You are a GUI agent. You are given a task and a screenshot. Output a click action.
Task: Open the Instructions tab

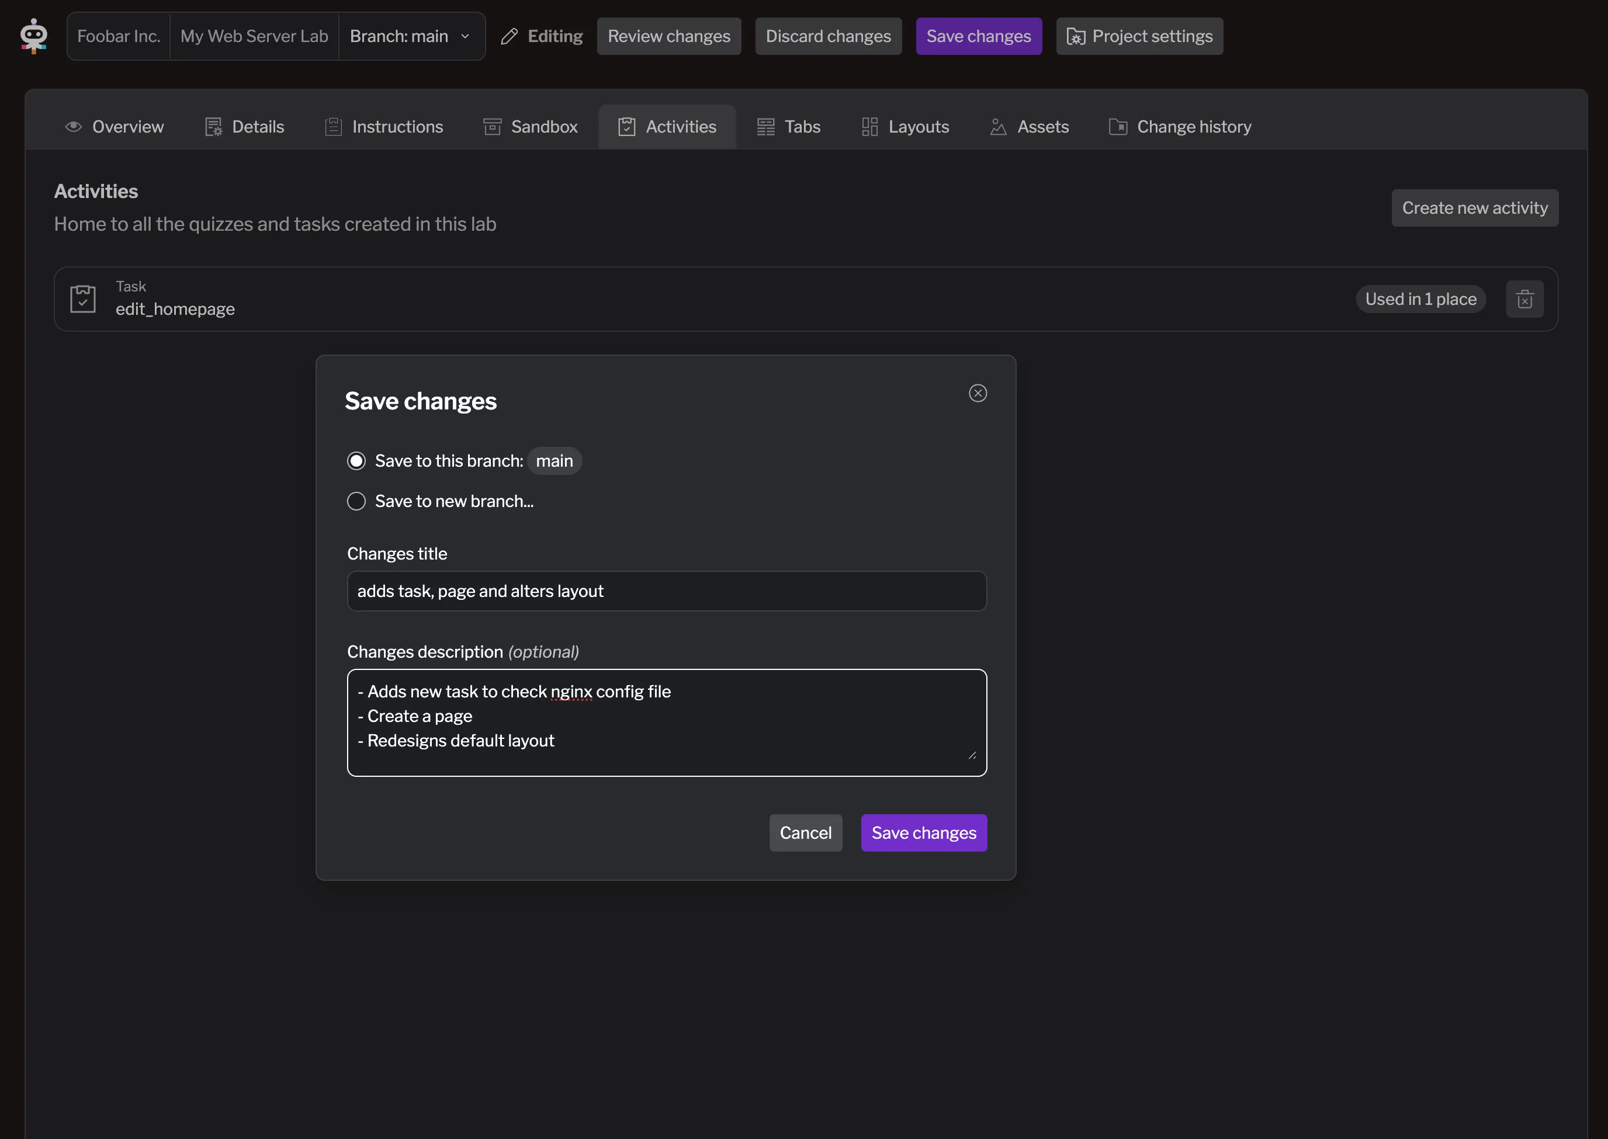point(384,127)
